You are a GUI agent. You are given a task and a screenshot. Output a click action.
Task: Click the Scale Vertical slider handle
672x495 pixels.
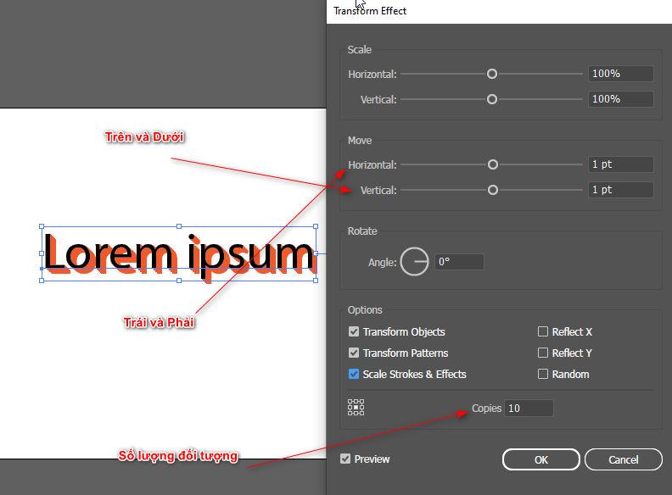coord(492,100)
